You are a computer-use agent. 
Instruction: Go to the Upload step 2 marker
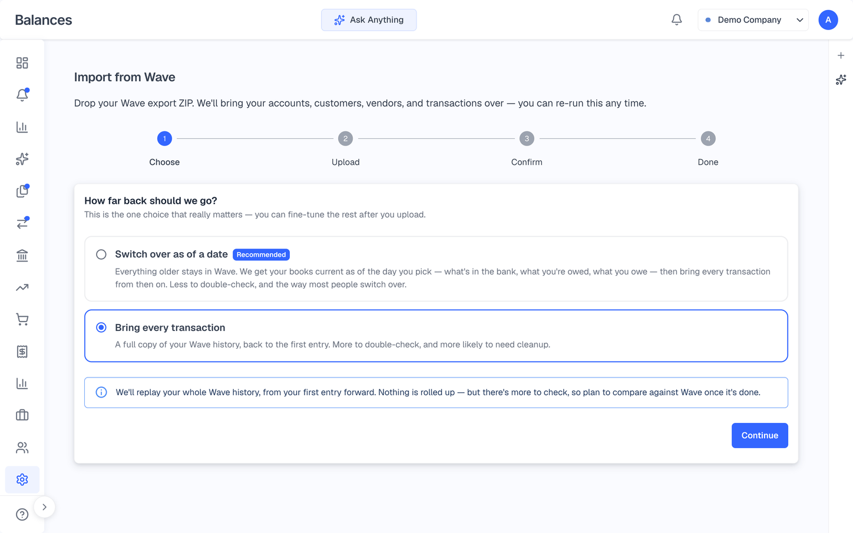(x=345, y=138)
